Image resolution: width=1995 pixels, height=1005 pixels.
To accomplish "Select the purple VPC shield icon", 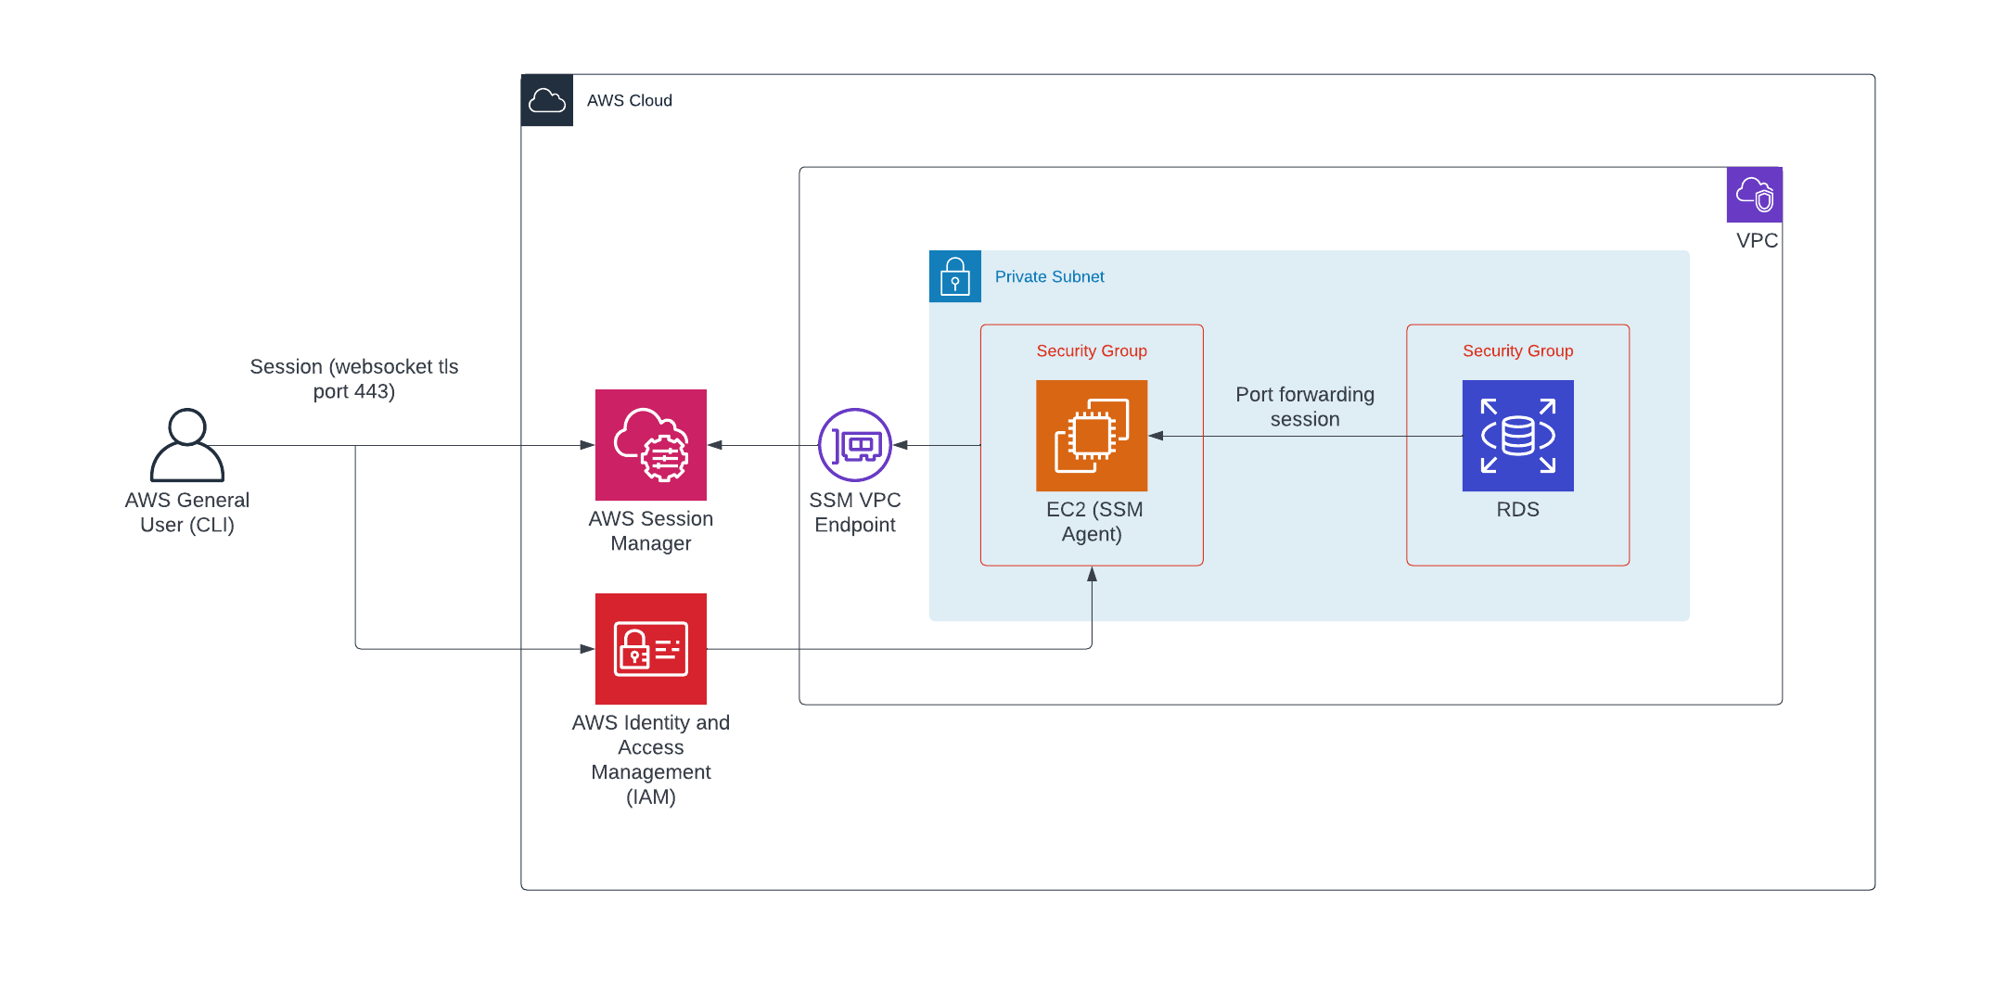I will tap(1755, 195).
